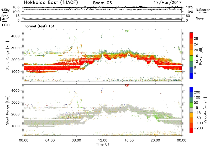Click the 'Time UT' axis label
The width and height of the screenshot is (210, 146).
coord(103,144)
